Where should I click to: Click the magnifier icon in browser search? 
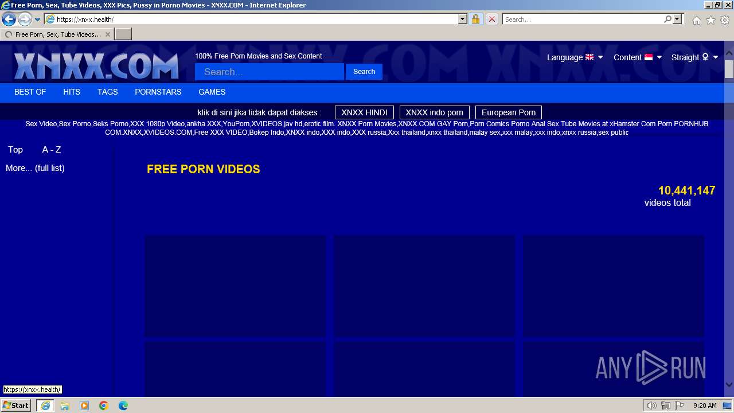click(x=667, y=20)
